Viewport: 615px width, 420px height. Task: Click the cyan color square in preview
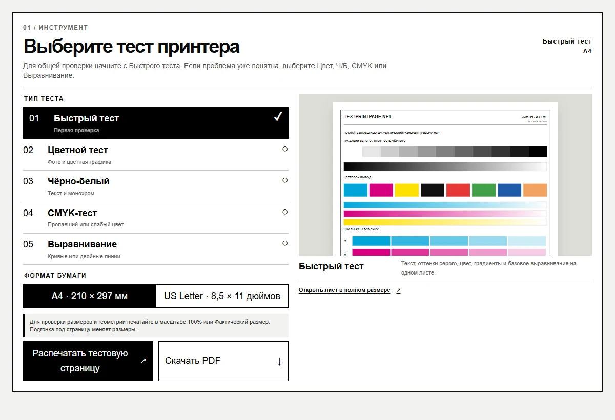[356, 190]
